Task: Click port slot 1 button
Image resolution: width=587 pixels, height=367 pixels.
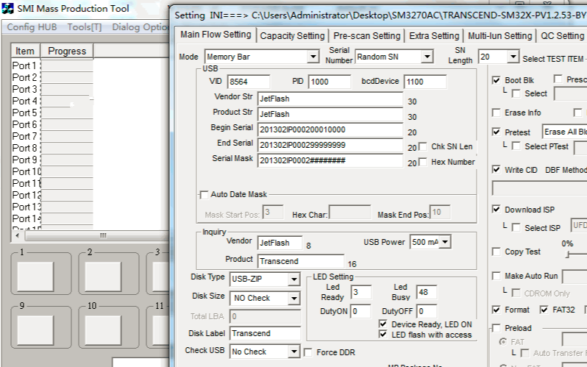Action: coord(35,276)
